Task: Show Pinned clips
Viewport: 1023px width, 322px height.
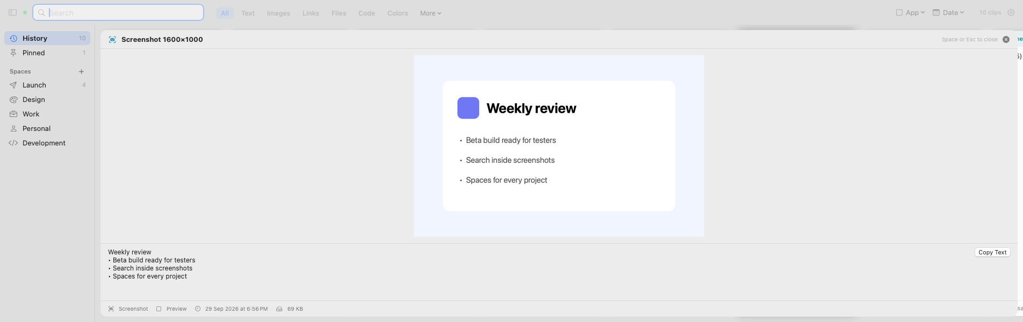Action: click(47, 53)
